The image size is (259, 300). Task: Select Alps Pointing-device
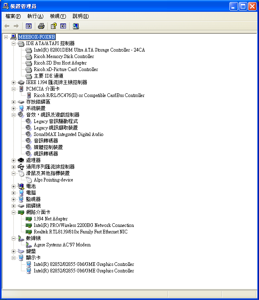pos(53,180)
